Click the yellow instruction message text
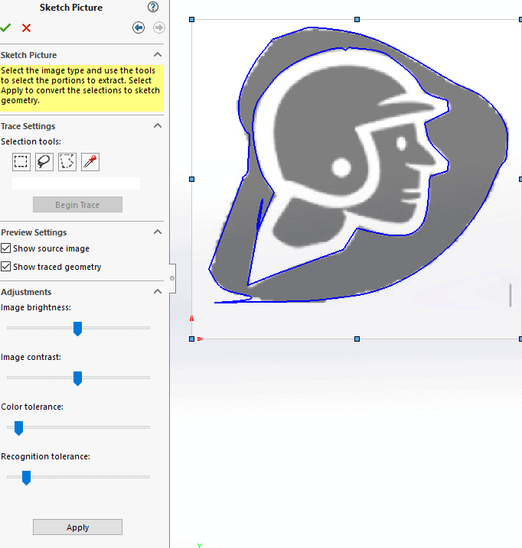 [80, 86]
